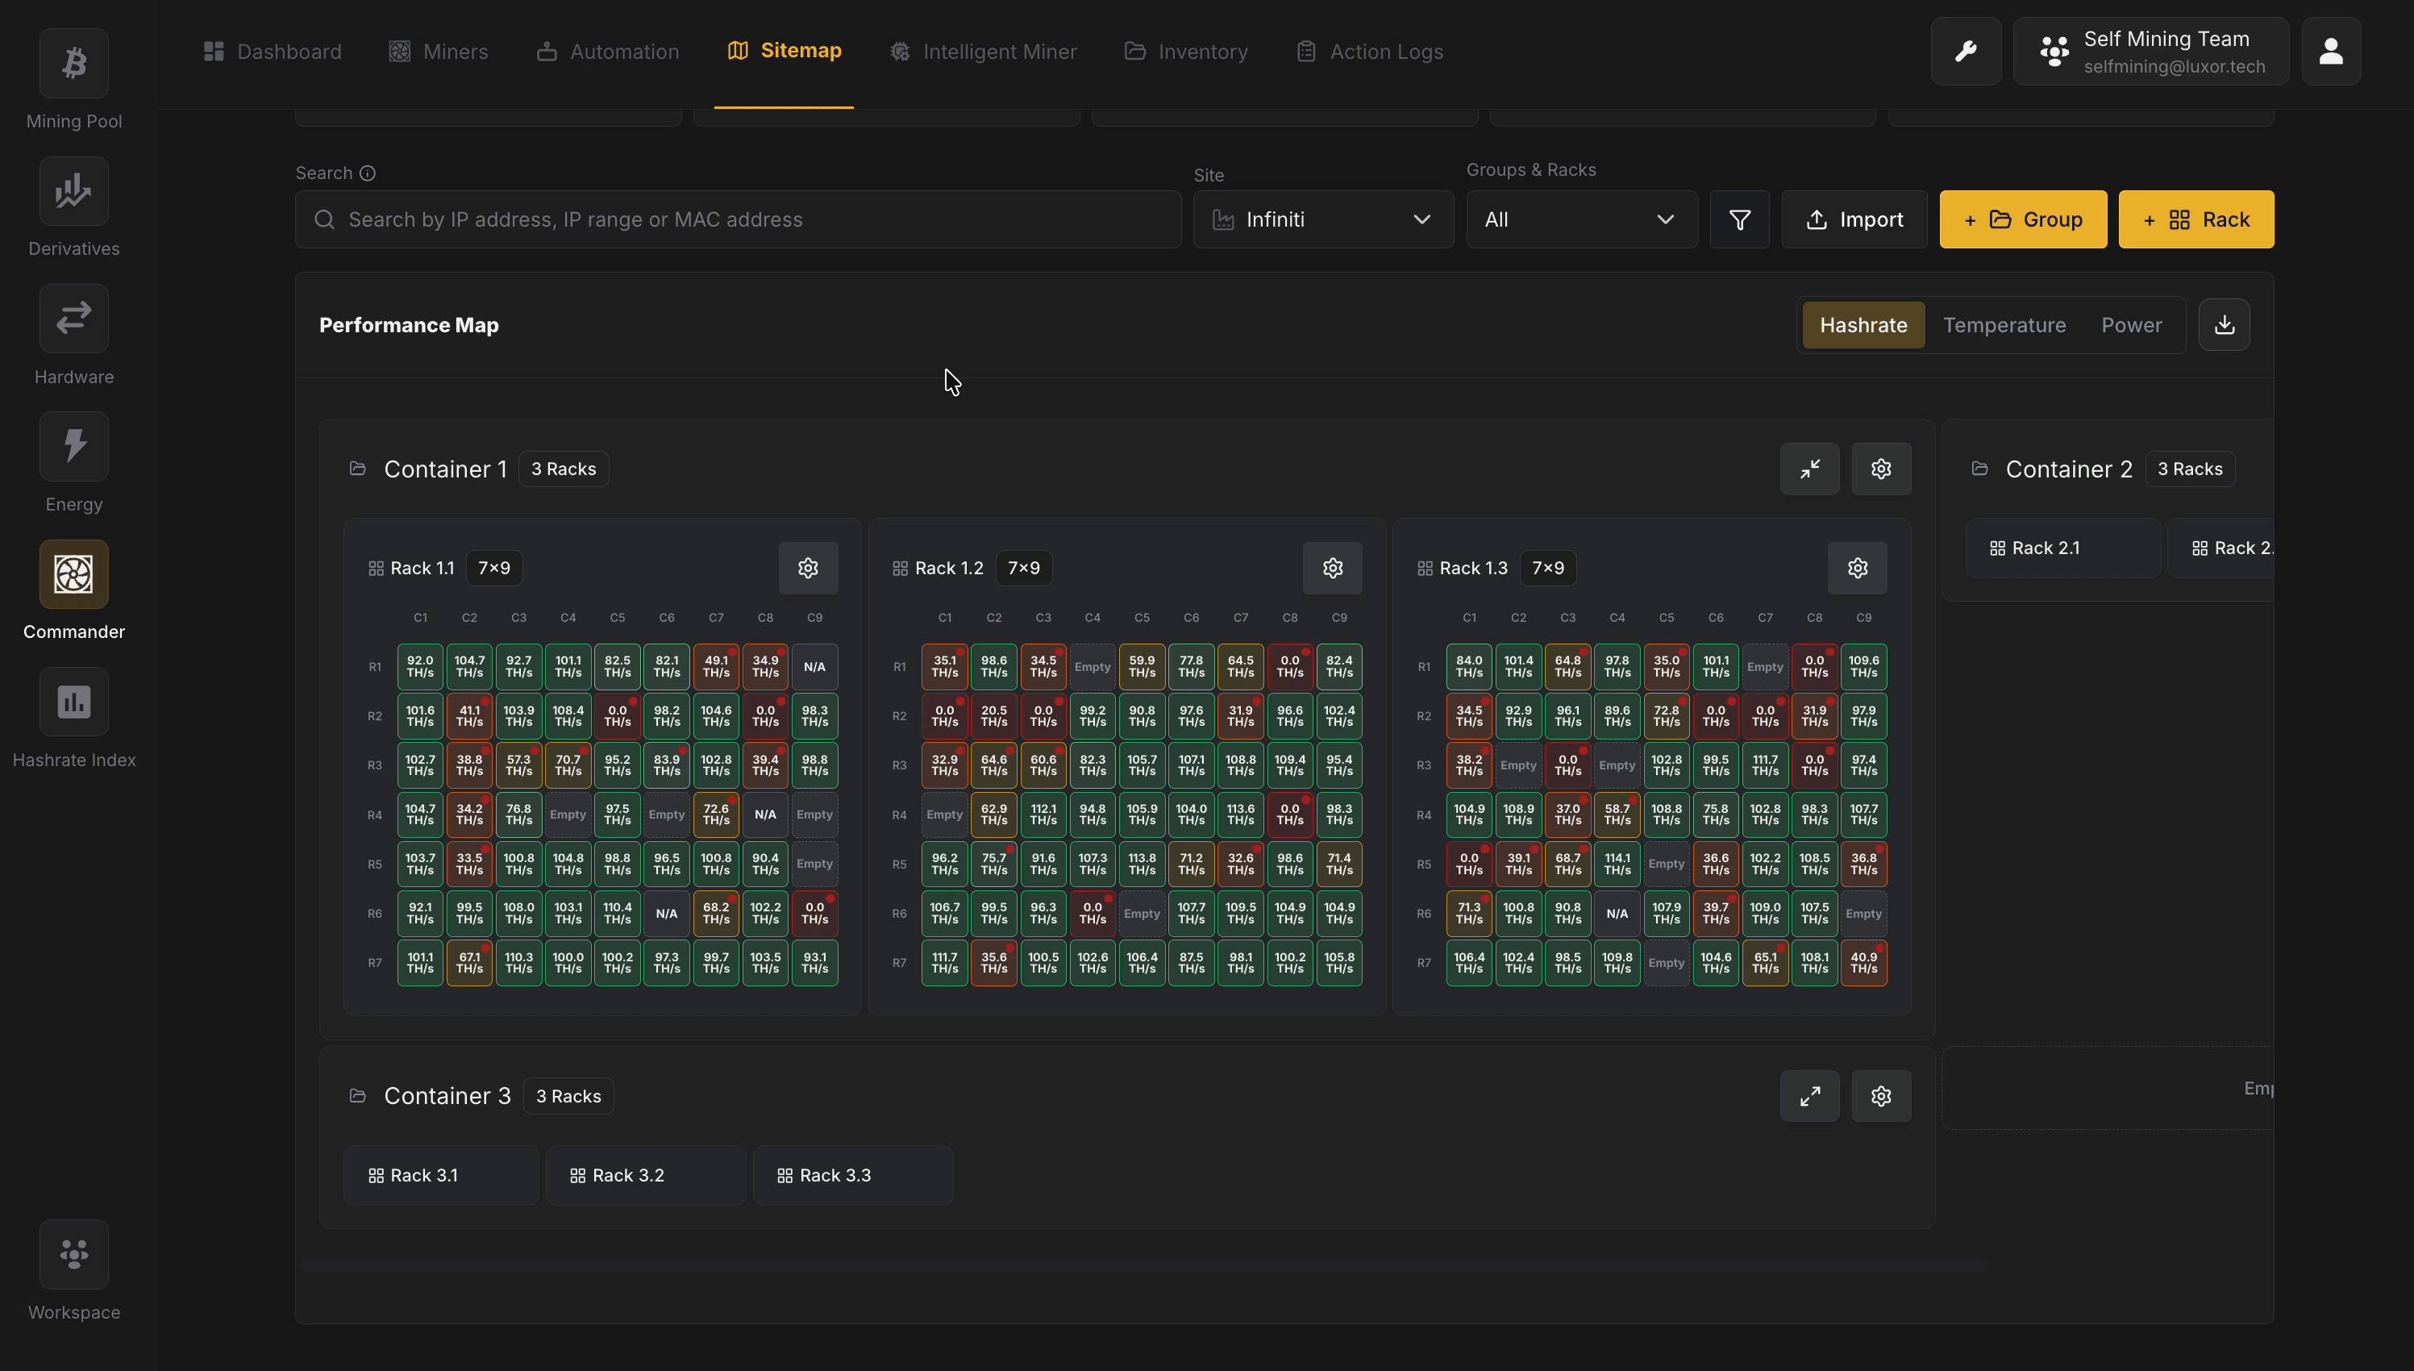2414x1371 pixels.
Task: Select the Hashrate view toggle
Action: pyautogui.click(x=1863, y=325)
